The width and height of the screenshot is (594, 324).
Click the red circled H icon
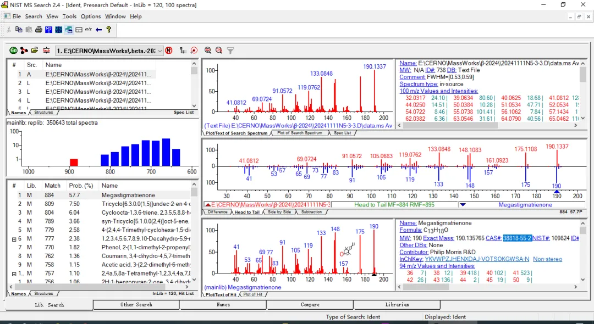click(x=169, y=51)
